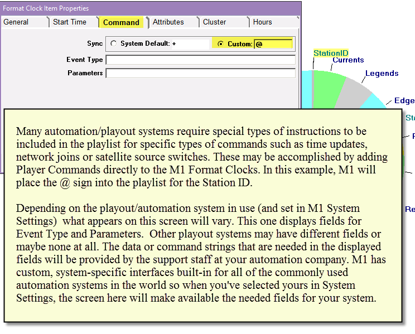Click the Parameters input field
415x334 pixels.
201,73
